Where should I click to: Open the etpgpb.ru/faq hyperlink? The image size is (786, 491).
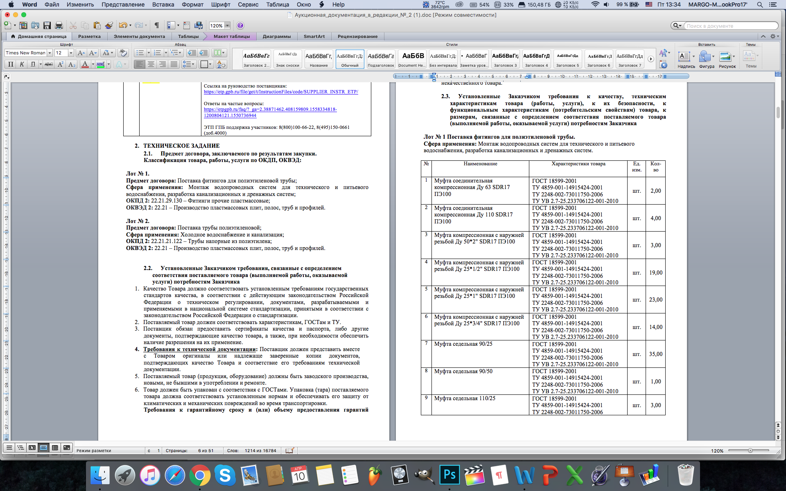coord(270,113)
